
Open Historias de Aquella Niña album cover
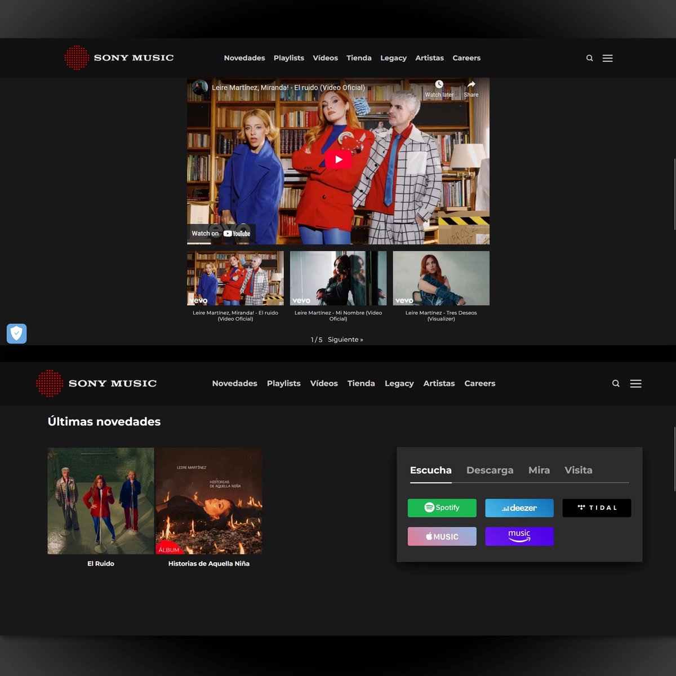[x=209, y=501]
